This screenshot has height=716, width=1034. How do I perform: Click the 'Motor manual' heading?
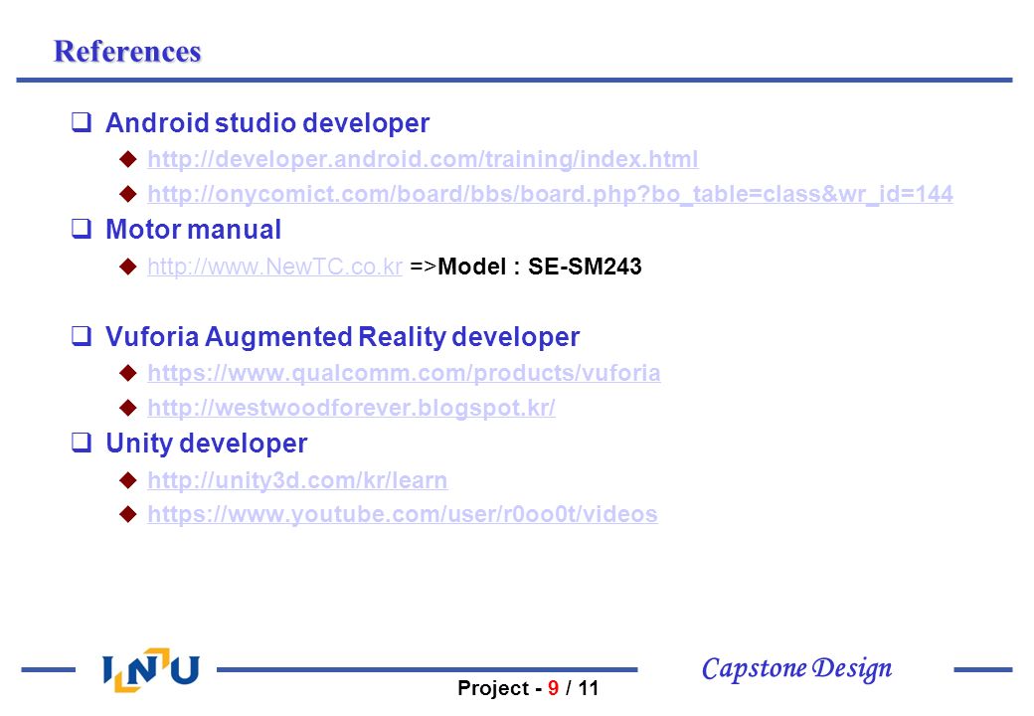(x=193, y=230)
